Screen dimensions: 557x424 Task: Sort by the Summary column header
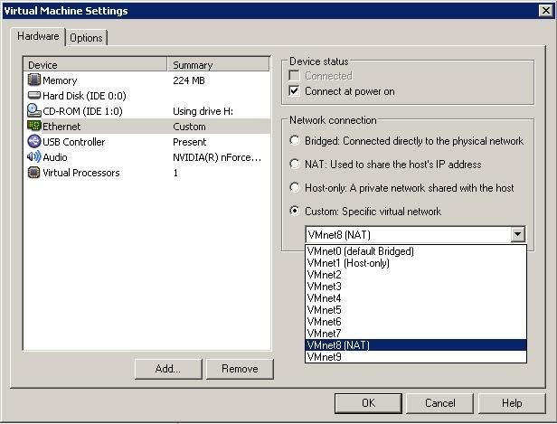click(x=219, y=65)
